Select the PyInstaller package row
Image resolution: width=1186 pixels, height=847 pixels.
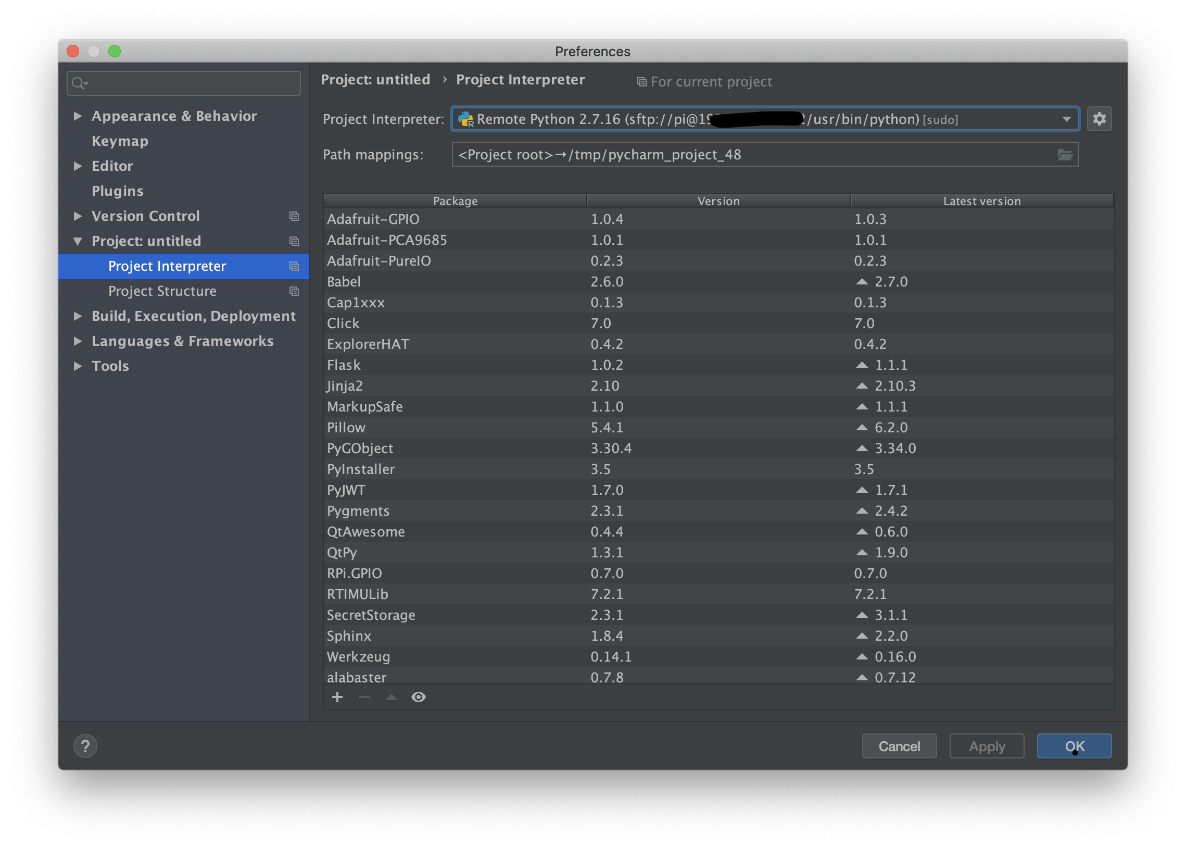click(718, 469)
